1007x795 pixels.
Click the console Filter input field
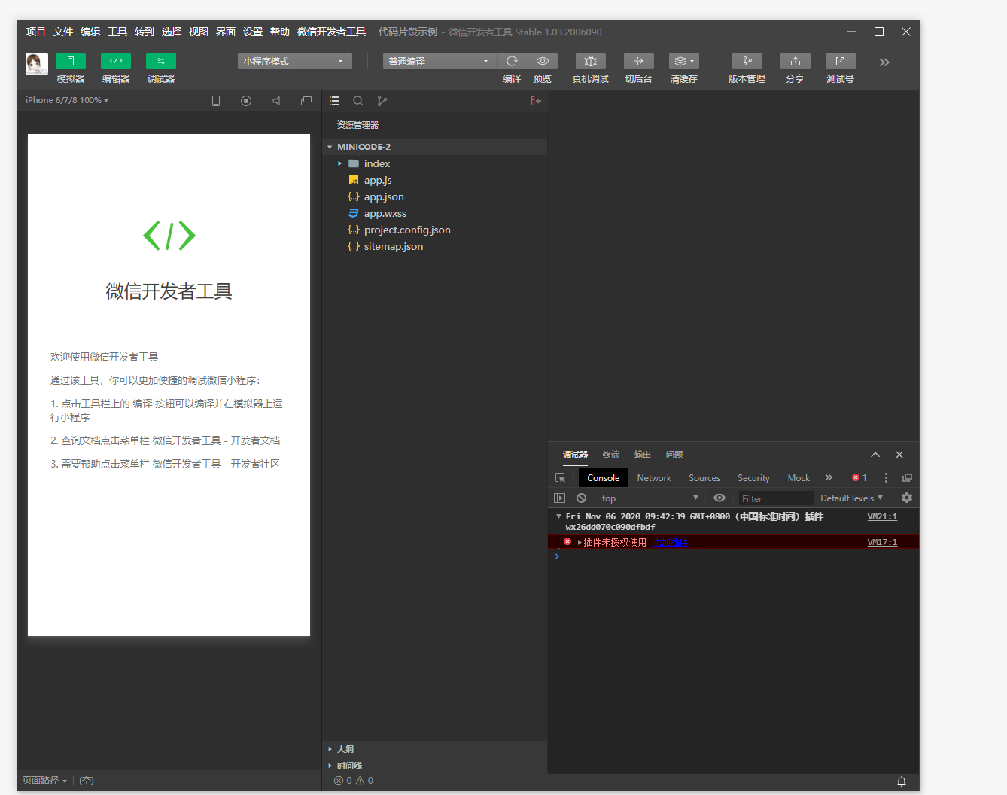pos(776,498)
